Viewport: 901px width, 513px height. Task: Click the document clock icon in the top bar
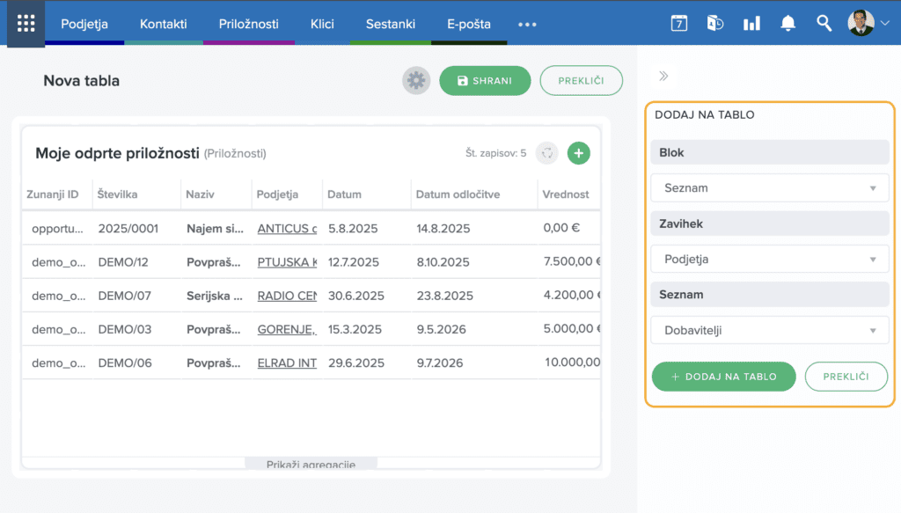[714, 24]
